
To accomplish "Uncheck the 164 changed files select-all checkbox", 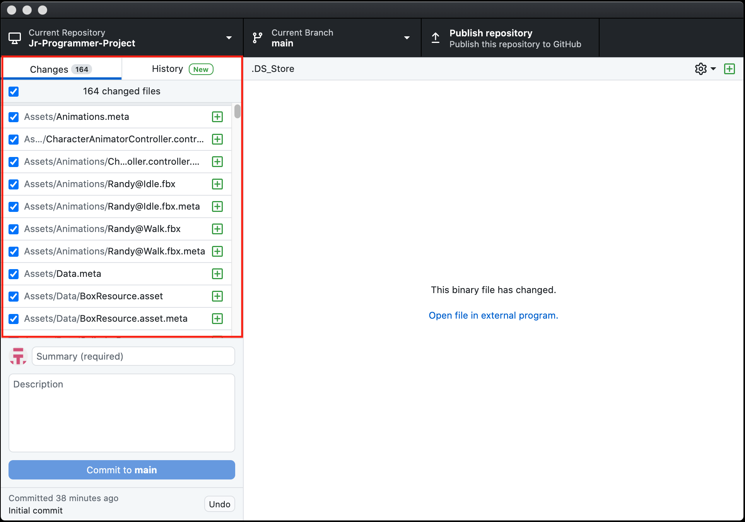I will click(14, 92).
